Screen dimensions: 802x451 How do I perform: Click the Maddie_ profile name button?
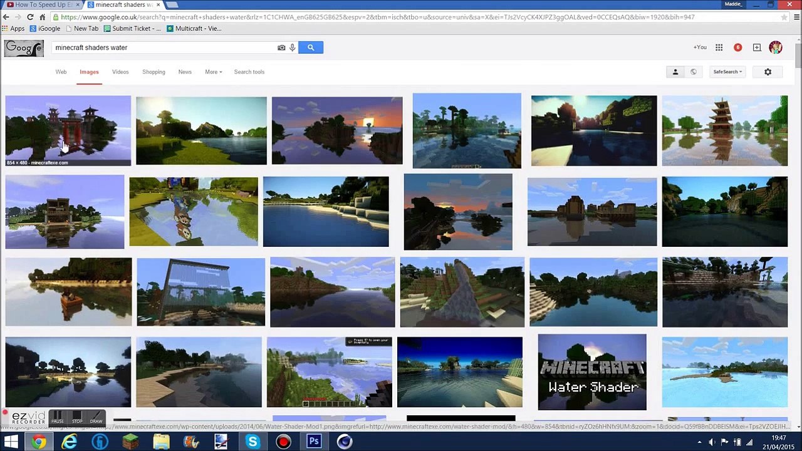tap(733, 4)
